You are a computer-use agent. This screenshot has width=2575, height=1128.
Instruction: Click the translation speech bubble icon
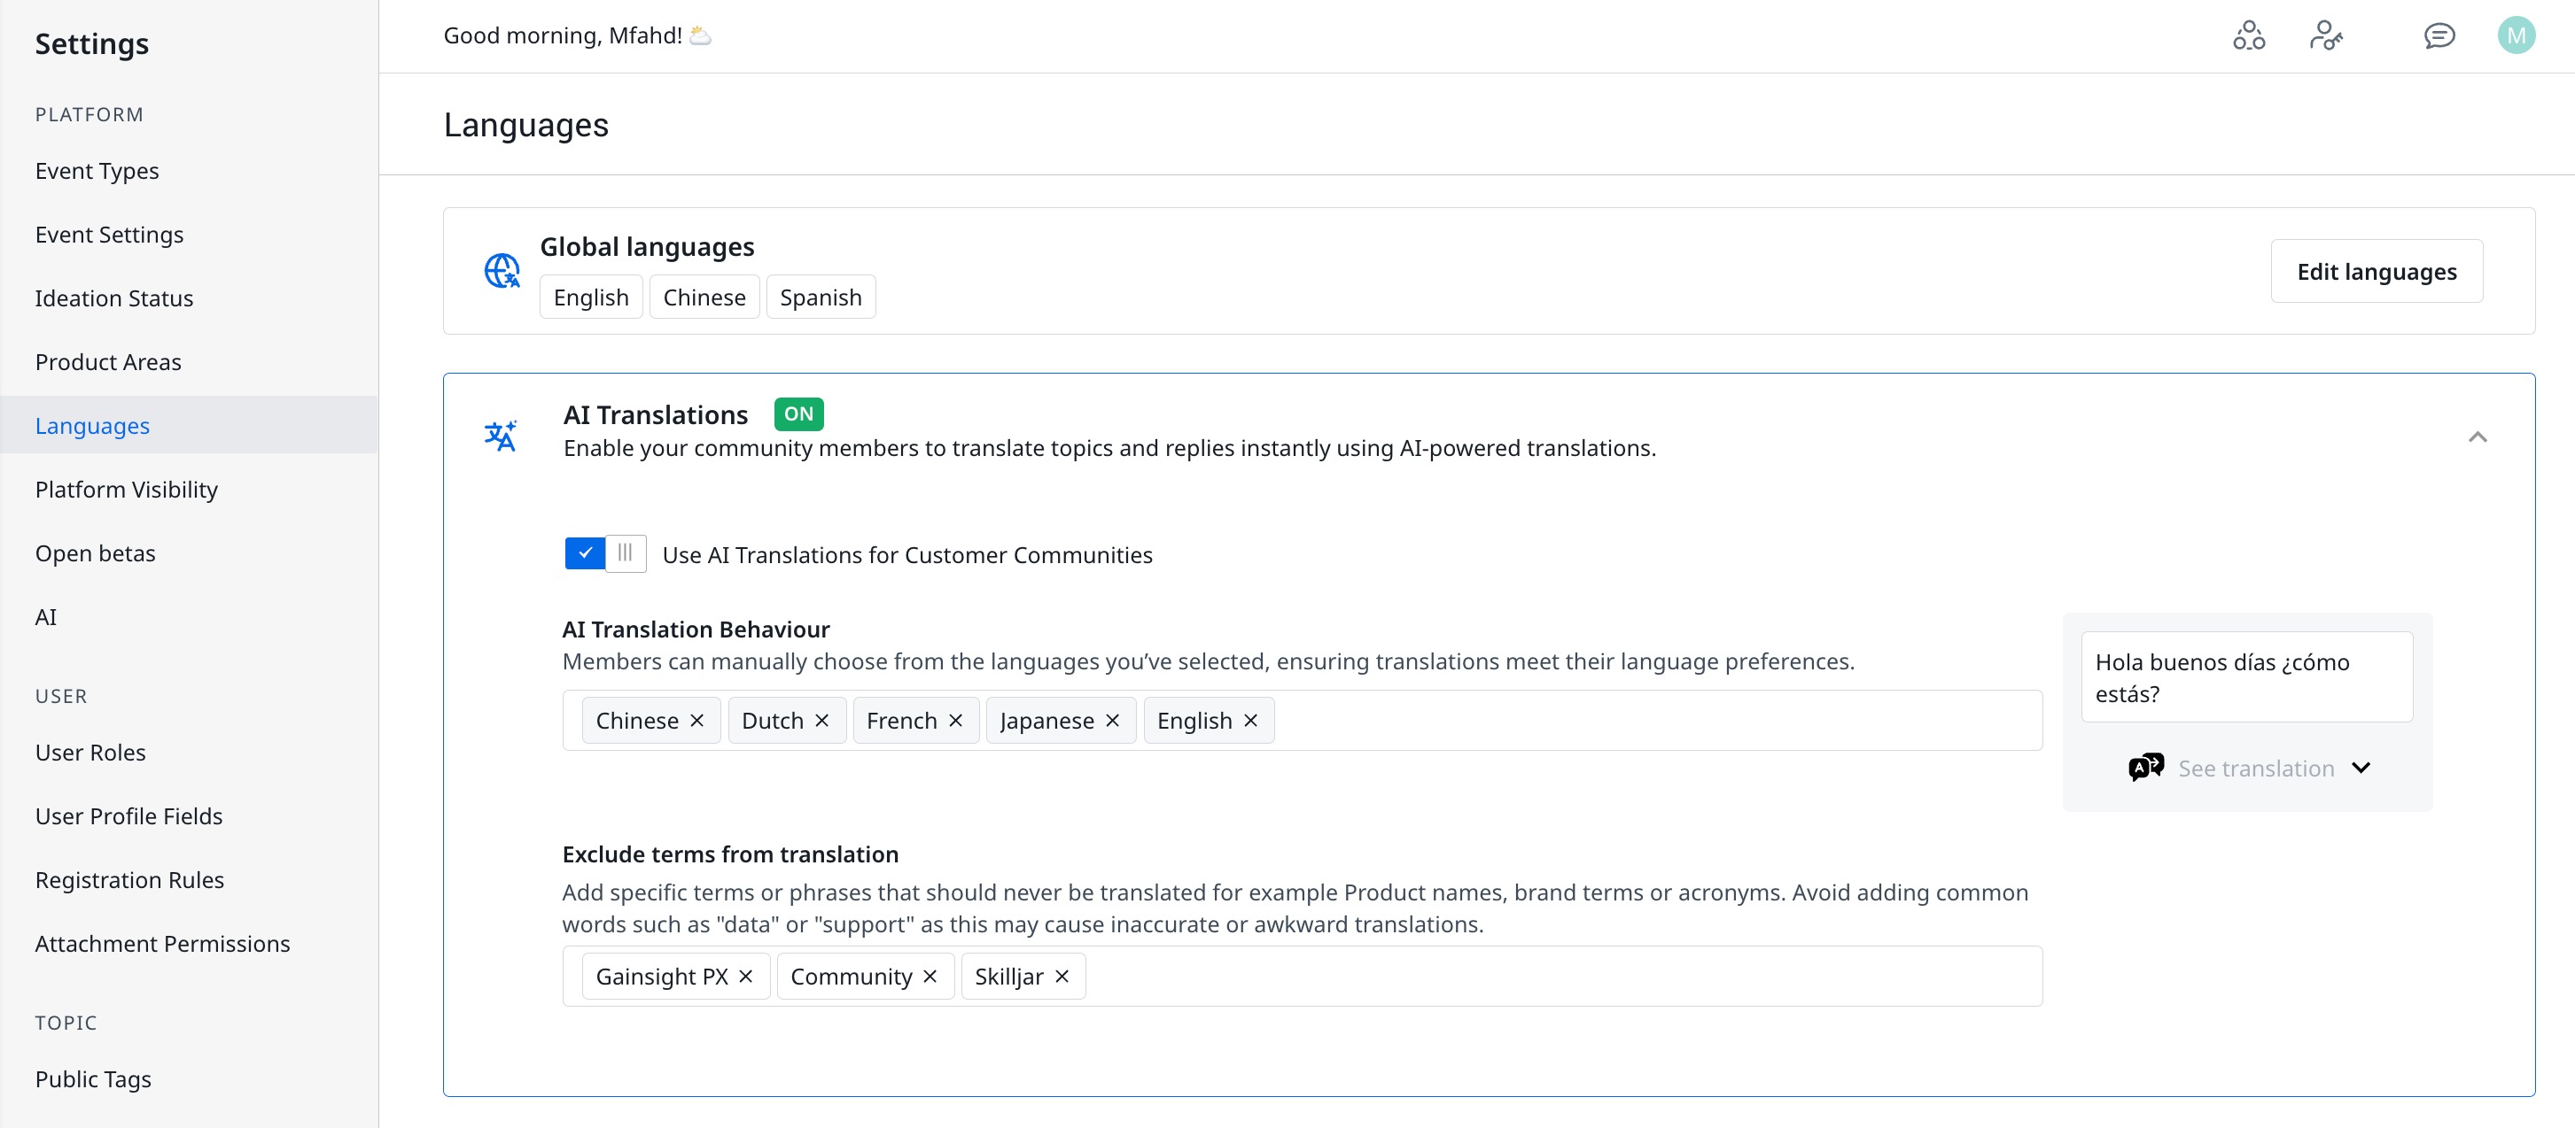point(2145,768)
